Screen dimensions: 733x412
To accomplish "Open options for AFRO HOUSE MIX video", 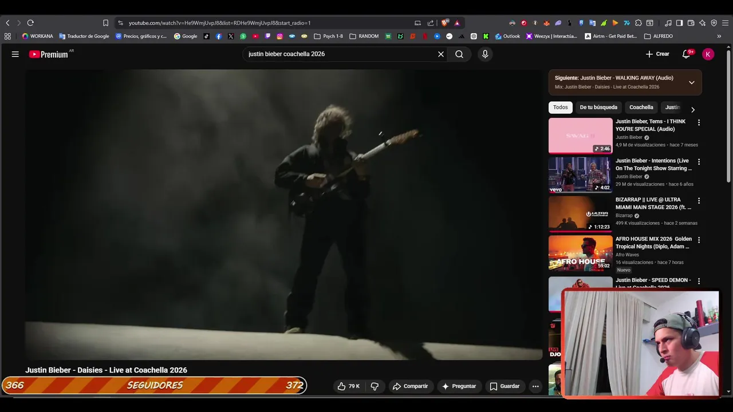I will [699, 240].
